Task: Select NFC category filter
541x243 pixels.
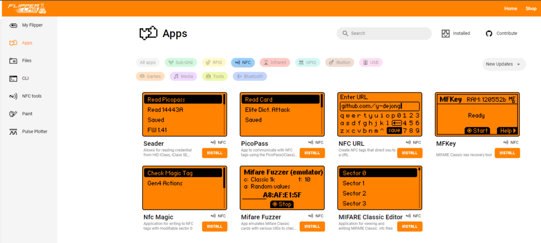Action: (243, 62)
